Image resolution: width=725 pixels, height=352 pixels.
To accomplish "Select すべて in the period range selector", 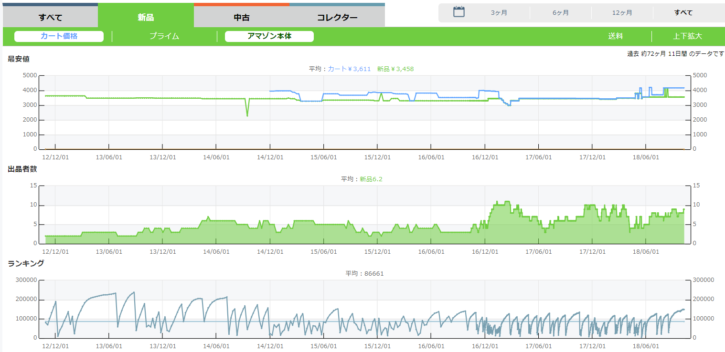I will tap(683, 13).
